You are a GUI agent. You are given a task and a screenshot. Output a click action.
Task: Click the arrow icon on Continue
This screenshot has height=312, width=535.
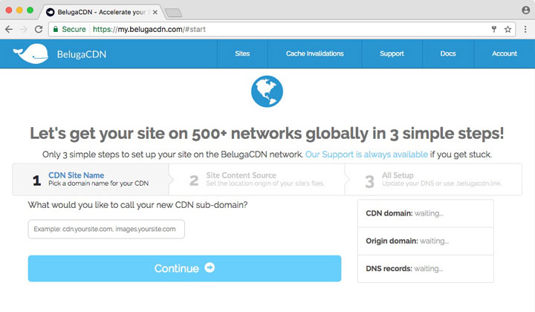click(210, 267)
